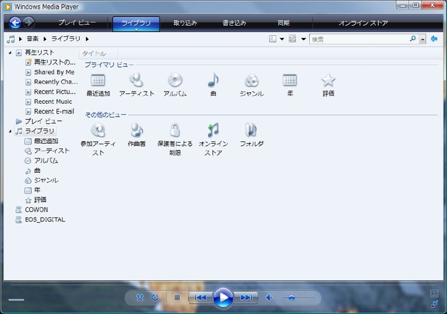Open the 曲 music note icon
Viewport: 447px width, 314px height.
click(213, 79)
